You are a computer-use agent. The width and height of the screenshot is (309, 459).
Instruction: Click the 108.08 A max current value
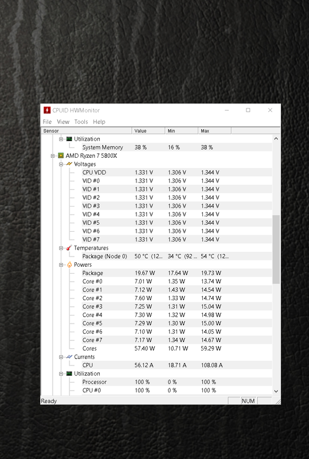click(212, 365)
